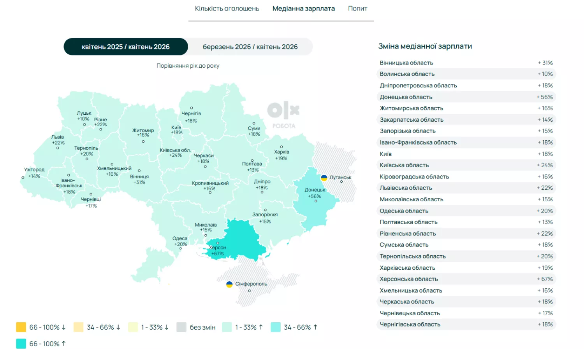
Task: Click the Вінницька область row in list
Action: click(x=466, y=63)
